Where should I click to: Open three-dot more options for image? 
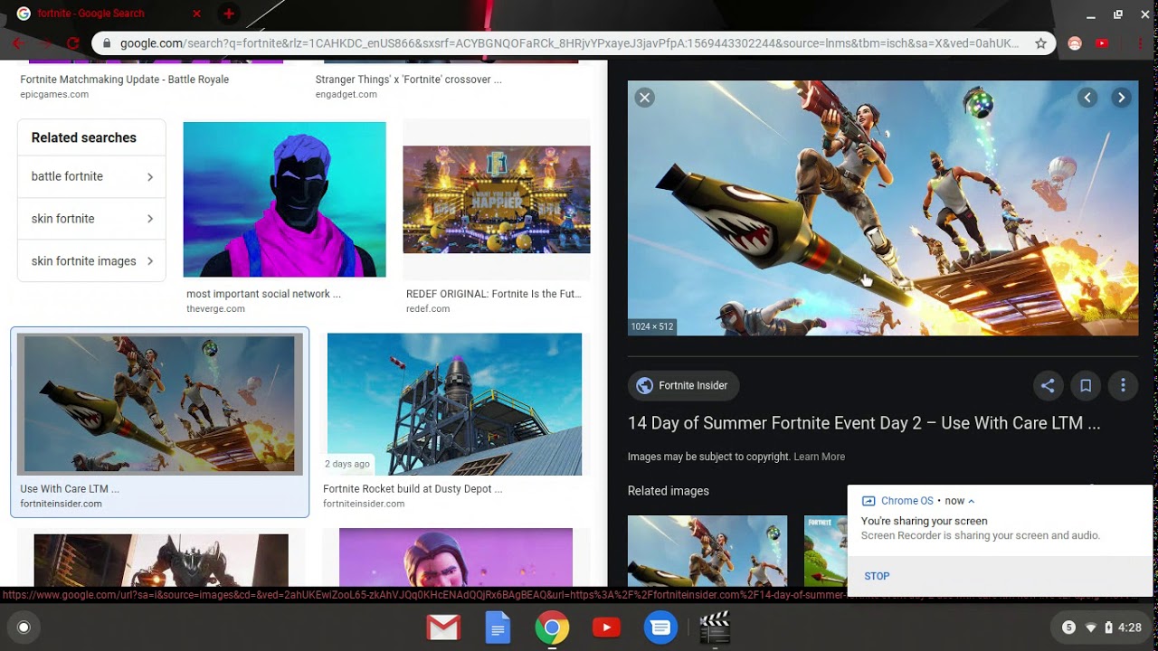tap(1123, 386)
